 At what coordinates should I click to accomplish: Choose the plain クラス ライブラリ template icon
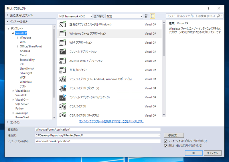point(63,106)
